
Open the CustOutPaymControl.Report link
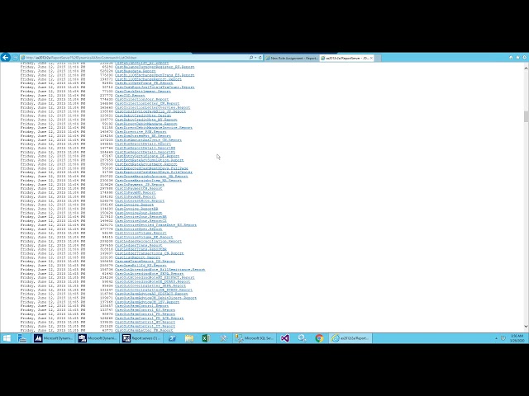(x=141, y=306)
